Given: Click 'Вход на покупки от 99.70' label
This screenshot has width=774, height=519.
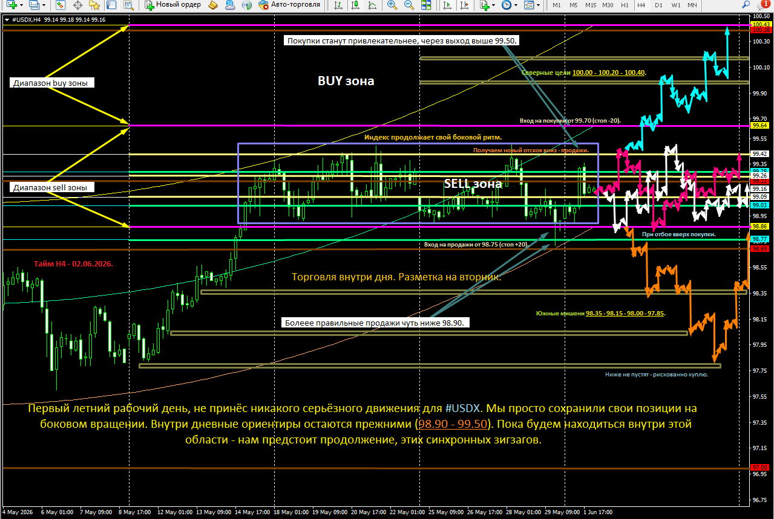Looking at the screenshot, I should pos(570,121).
